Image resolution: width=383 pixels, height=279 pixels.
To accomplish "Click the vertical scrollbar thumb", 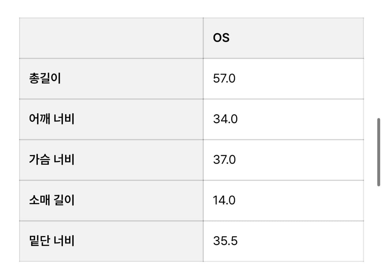I will point(378,152).
